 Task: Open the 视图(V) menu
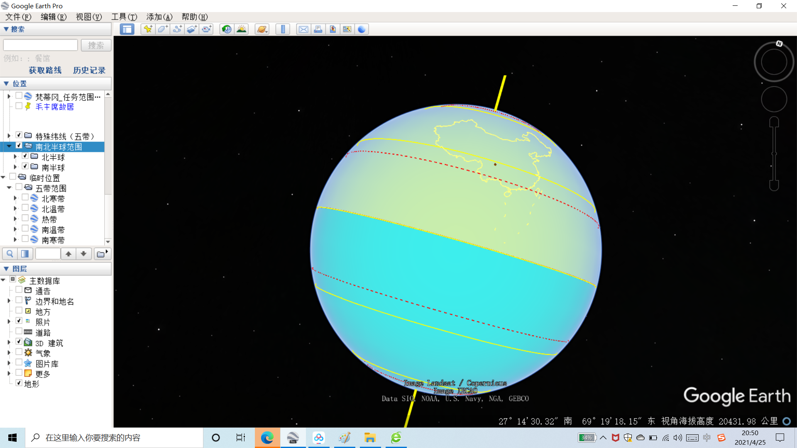pyautogui.click(x=89, y=17)
